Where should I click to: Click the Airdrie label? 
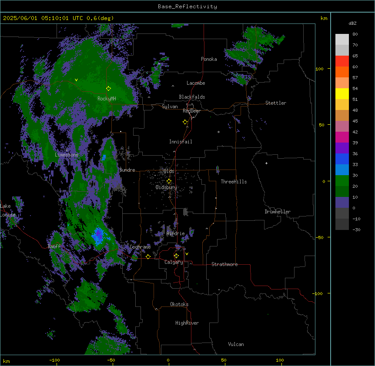pyautogui.click(x=176, y=233)
